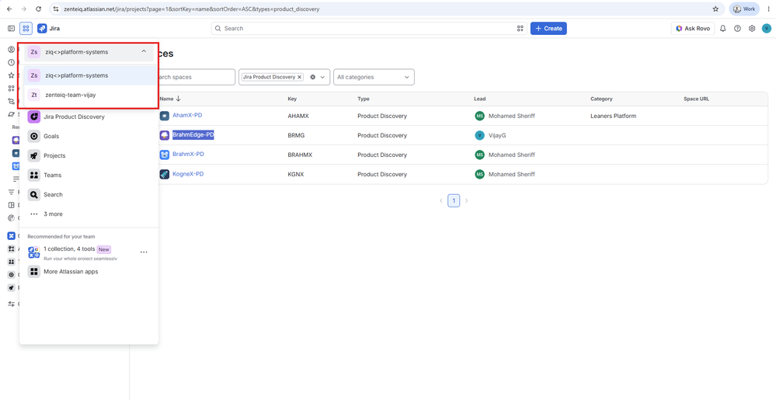Click the Leaners Platform category
The width and height of the screenshot is (776, 400).
(x=613, y=116)
